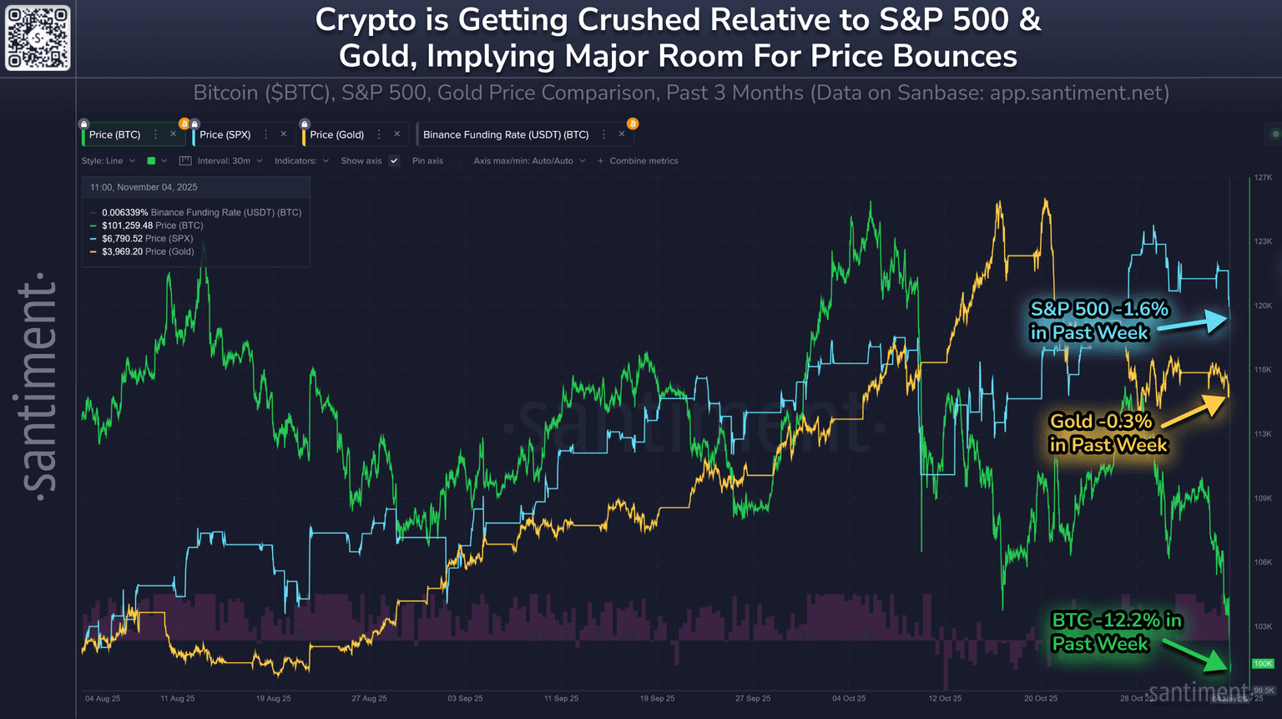Open the Price (SPX) three-dot options menu
This screenshot has width=1282, height=719.
pos(266,134)
